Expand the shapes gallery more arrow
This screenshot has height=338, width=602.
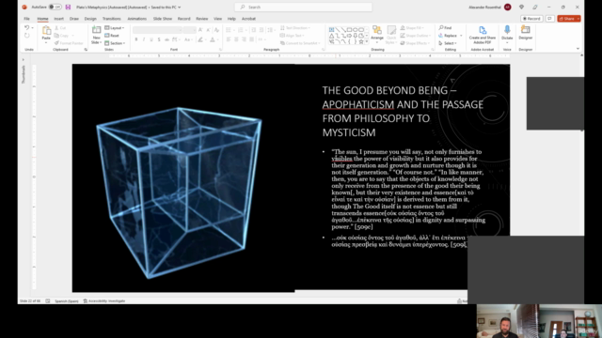(x=367, y=41)
